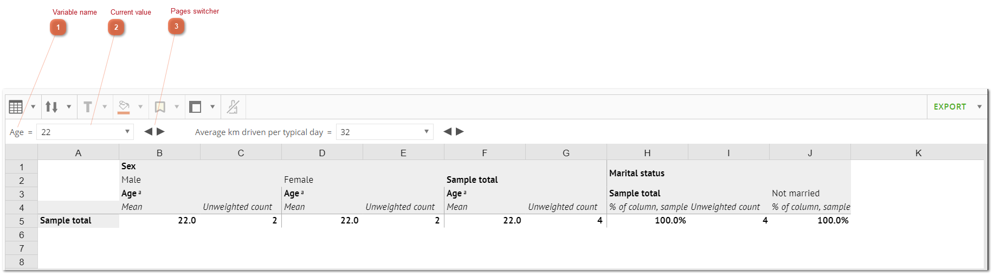Click the 100.0% value in column H

pyautogui.click(x=670, y=221)
